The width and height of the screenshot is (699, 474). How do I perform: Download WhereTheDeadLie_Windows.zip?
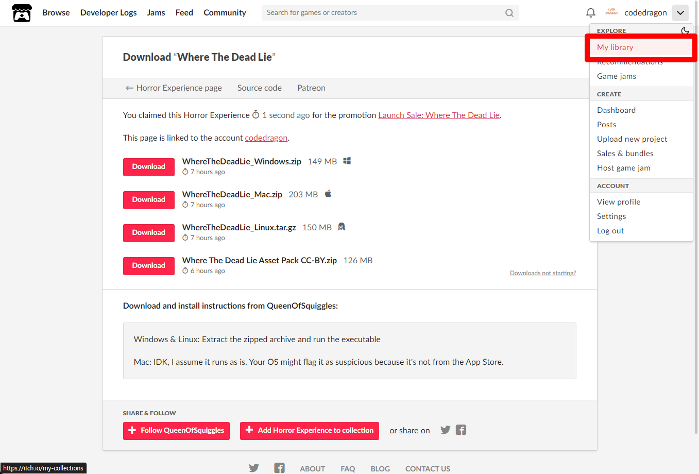149,167
